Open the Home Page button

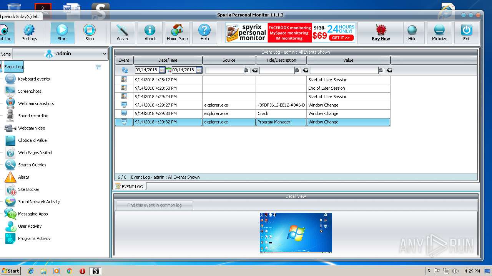[x=177, y=33]
